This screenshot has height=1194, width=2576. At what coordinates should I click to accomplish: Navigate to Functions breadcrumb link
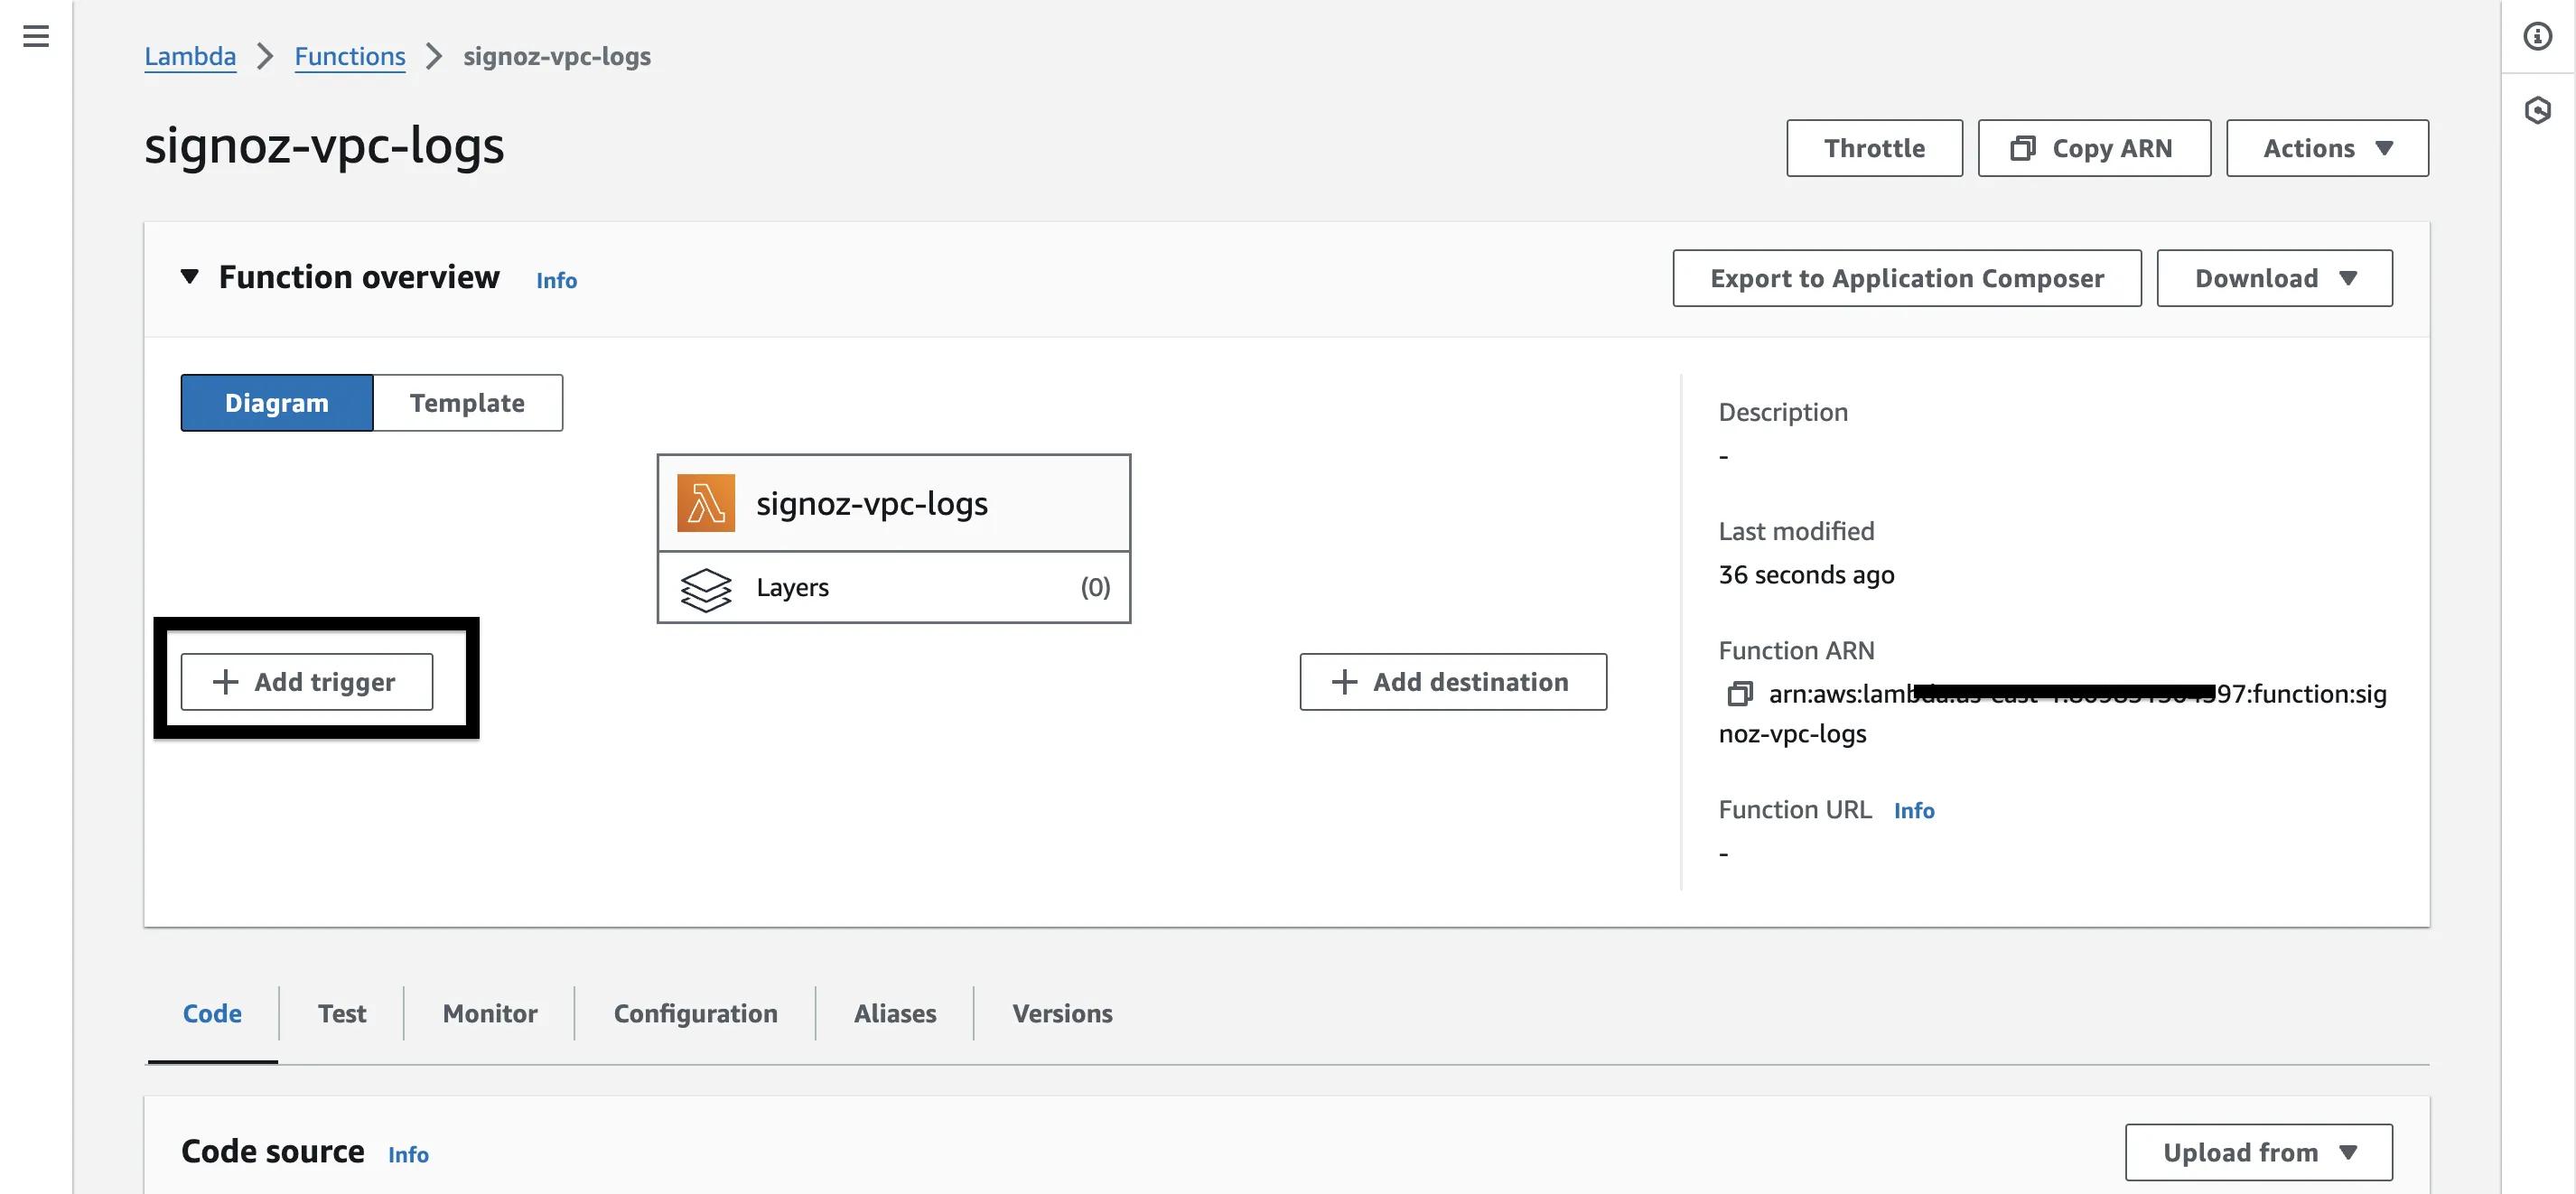coord(350,56)
